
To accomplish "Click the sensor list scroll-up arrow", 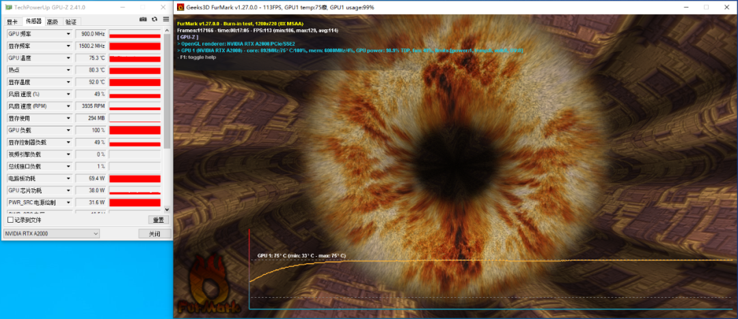I will pyautogui.click(x=167, y=31).
